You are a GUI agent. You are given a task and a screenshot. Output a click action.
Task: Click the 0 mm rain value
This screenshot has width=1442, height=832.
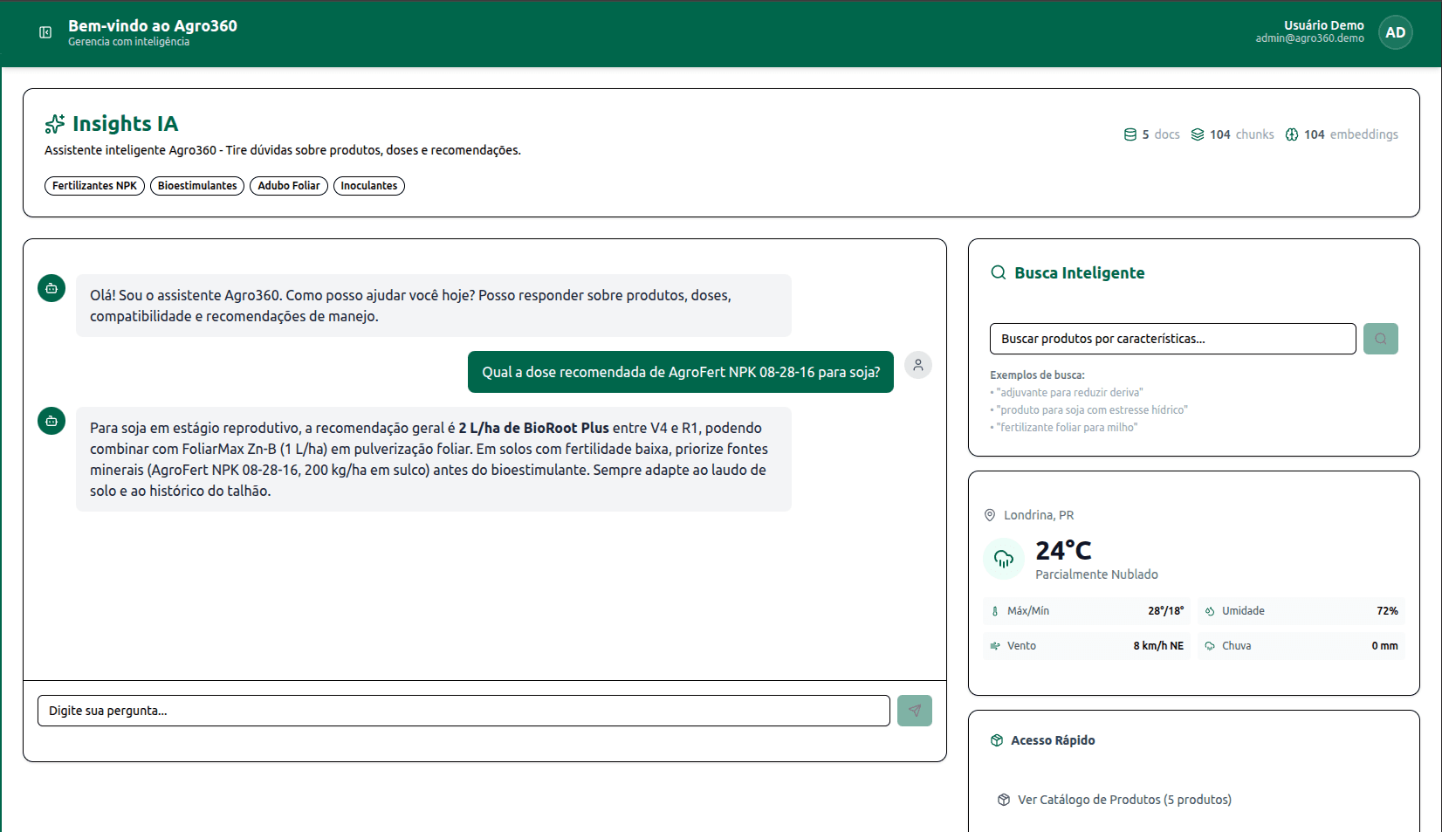click(1384, 646)
